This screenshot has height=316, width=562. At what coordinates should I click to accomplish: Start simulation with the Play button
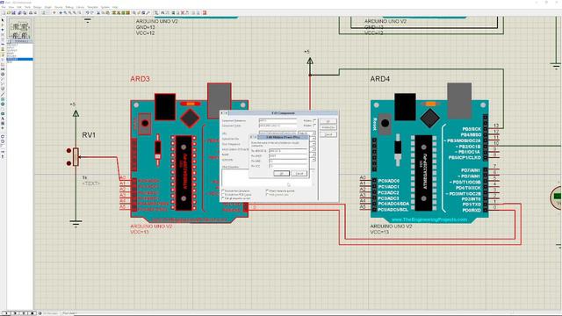[6, 313]
